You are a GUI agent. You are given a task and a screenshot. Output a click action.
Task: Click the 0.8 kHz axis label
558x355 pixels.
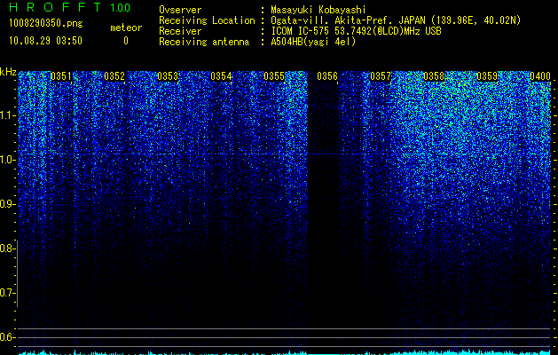click(x=6, y=248)
